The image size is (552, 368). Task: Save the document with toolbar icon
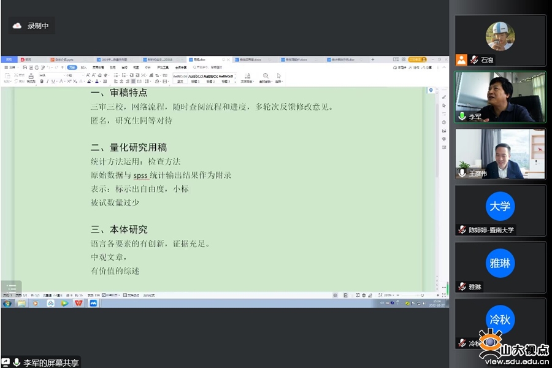(25, 67)
